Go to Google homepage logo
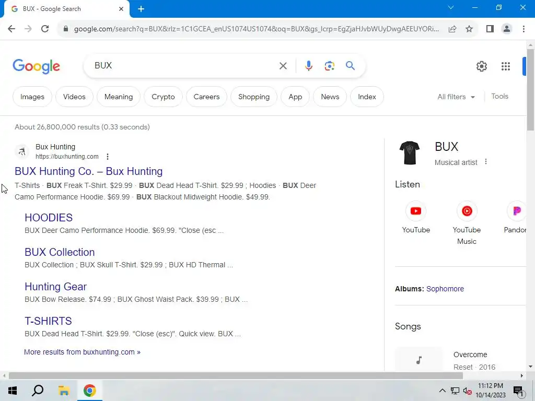The height and width of the screenshot is (401, 535). pos(36,66)
